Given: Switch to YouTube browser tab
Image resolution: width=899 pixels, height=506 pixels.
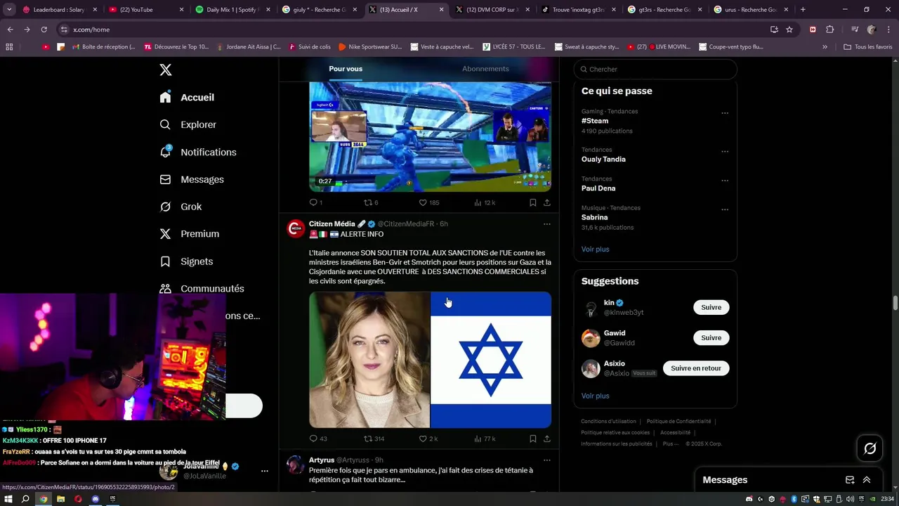Looking at the screenshot, I should (x=146, y=10).
